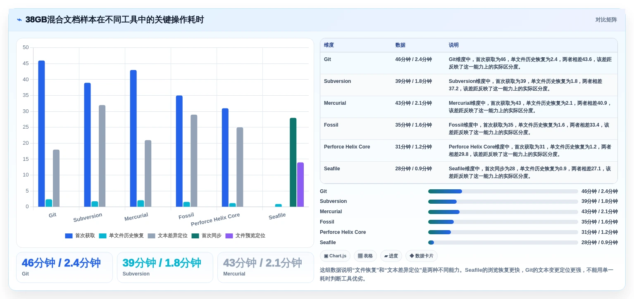Click the blue 首次获取 legend color box
Viewport: 634px width, 299px height.
69,235
